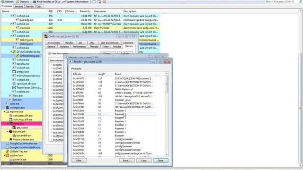This screenshot has height=170, width=303.
Task: Sort results by the Length column
Action: coord(101,74)
